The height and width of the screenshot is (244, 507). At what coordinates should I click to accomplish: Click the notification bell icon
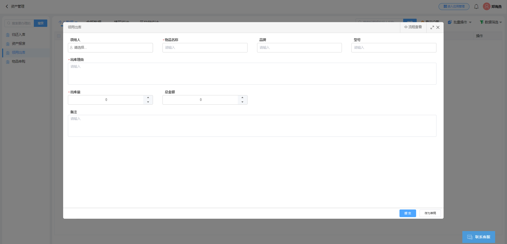pos(476,7)
